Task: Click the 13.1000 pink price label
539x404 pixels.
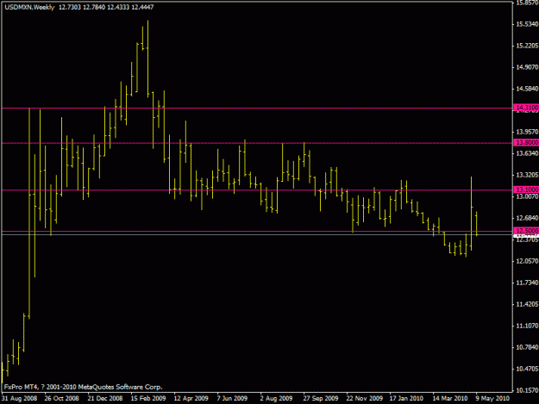Action: pyautogui.click(x=526, y=190)
